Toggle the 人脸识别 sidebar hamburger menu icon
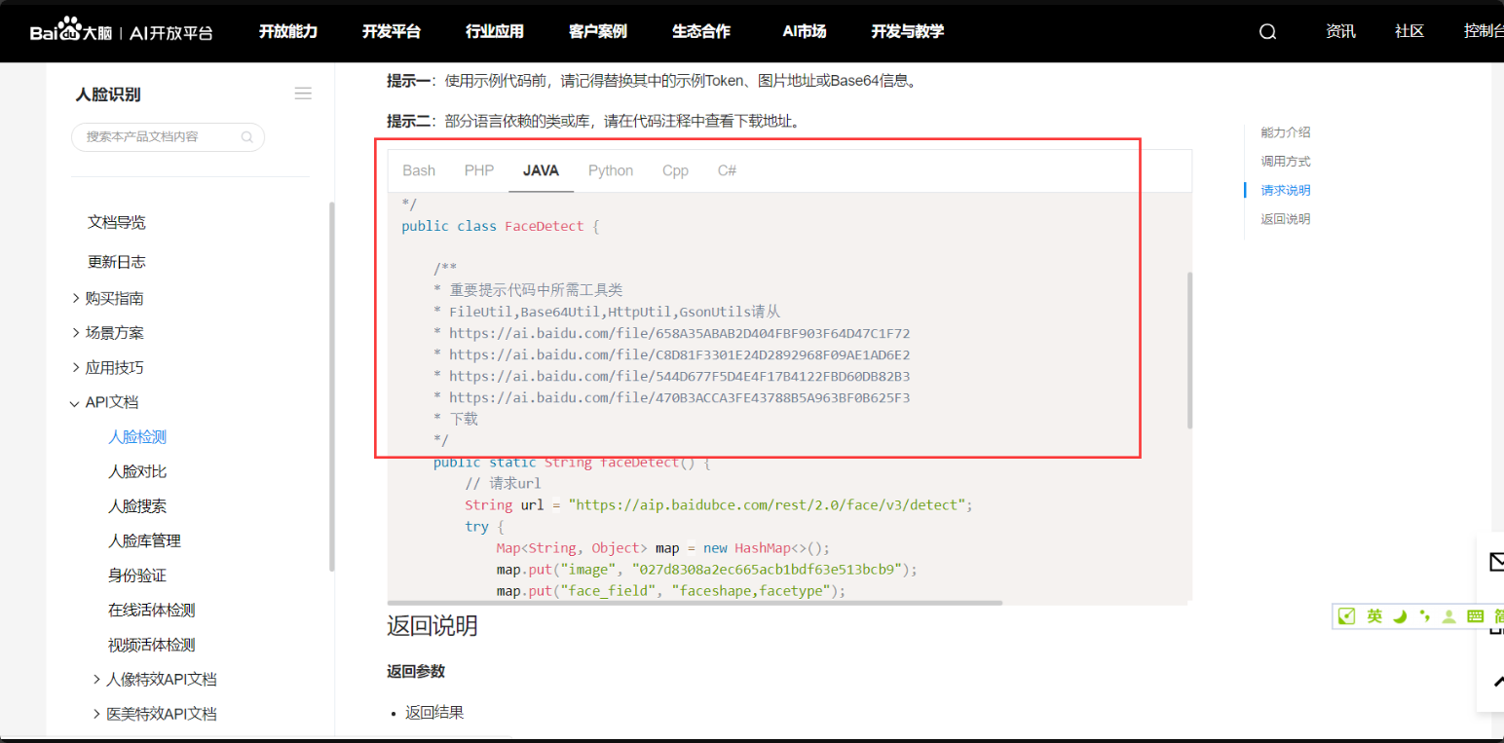Image resolution: width=1504 pixels, height=743 pixels. pyautogui.click(x=303, y=93)
